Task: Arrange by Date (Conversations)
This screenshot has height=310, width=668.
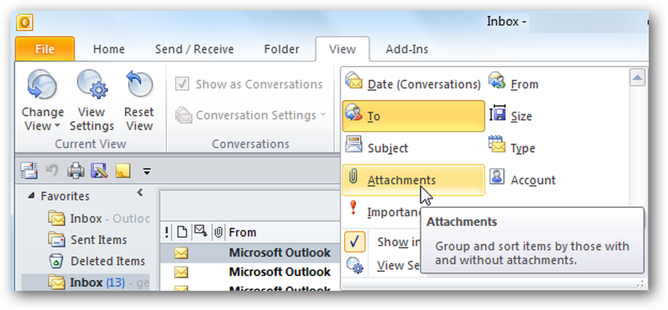Action: [413, 84]
